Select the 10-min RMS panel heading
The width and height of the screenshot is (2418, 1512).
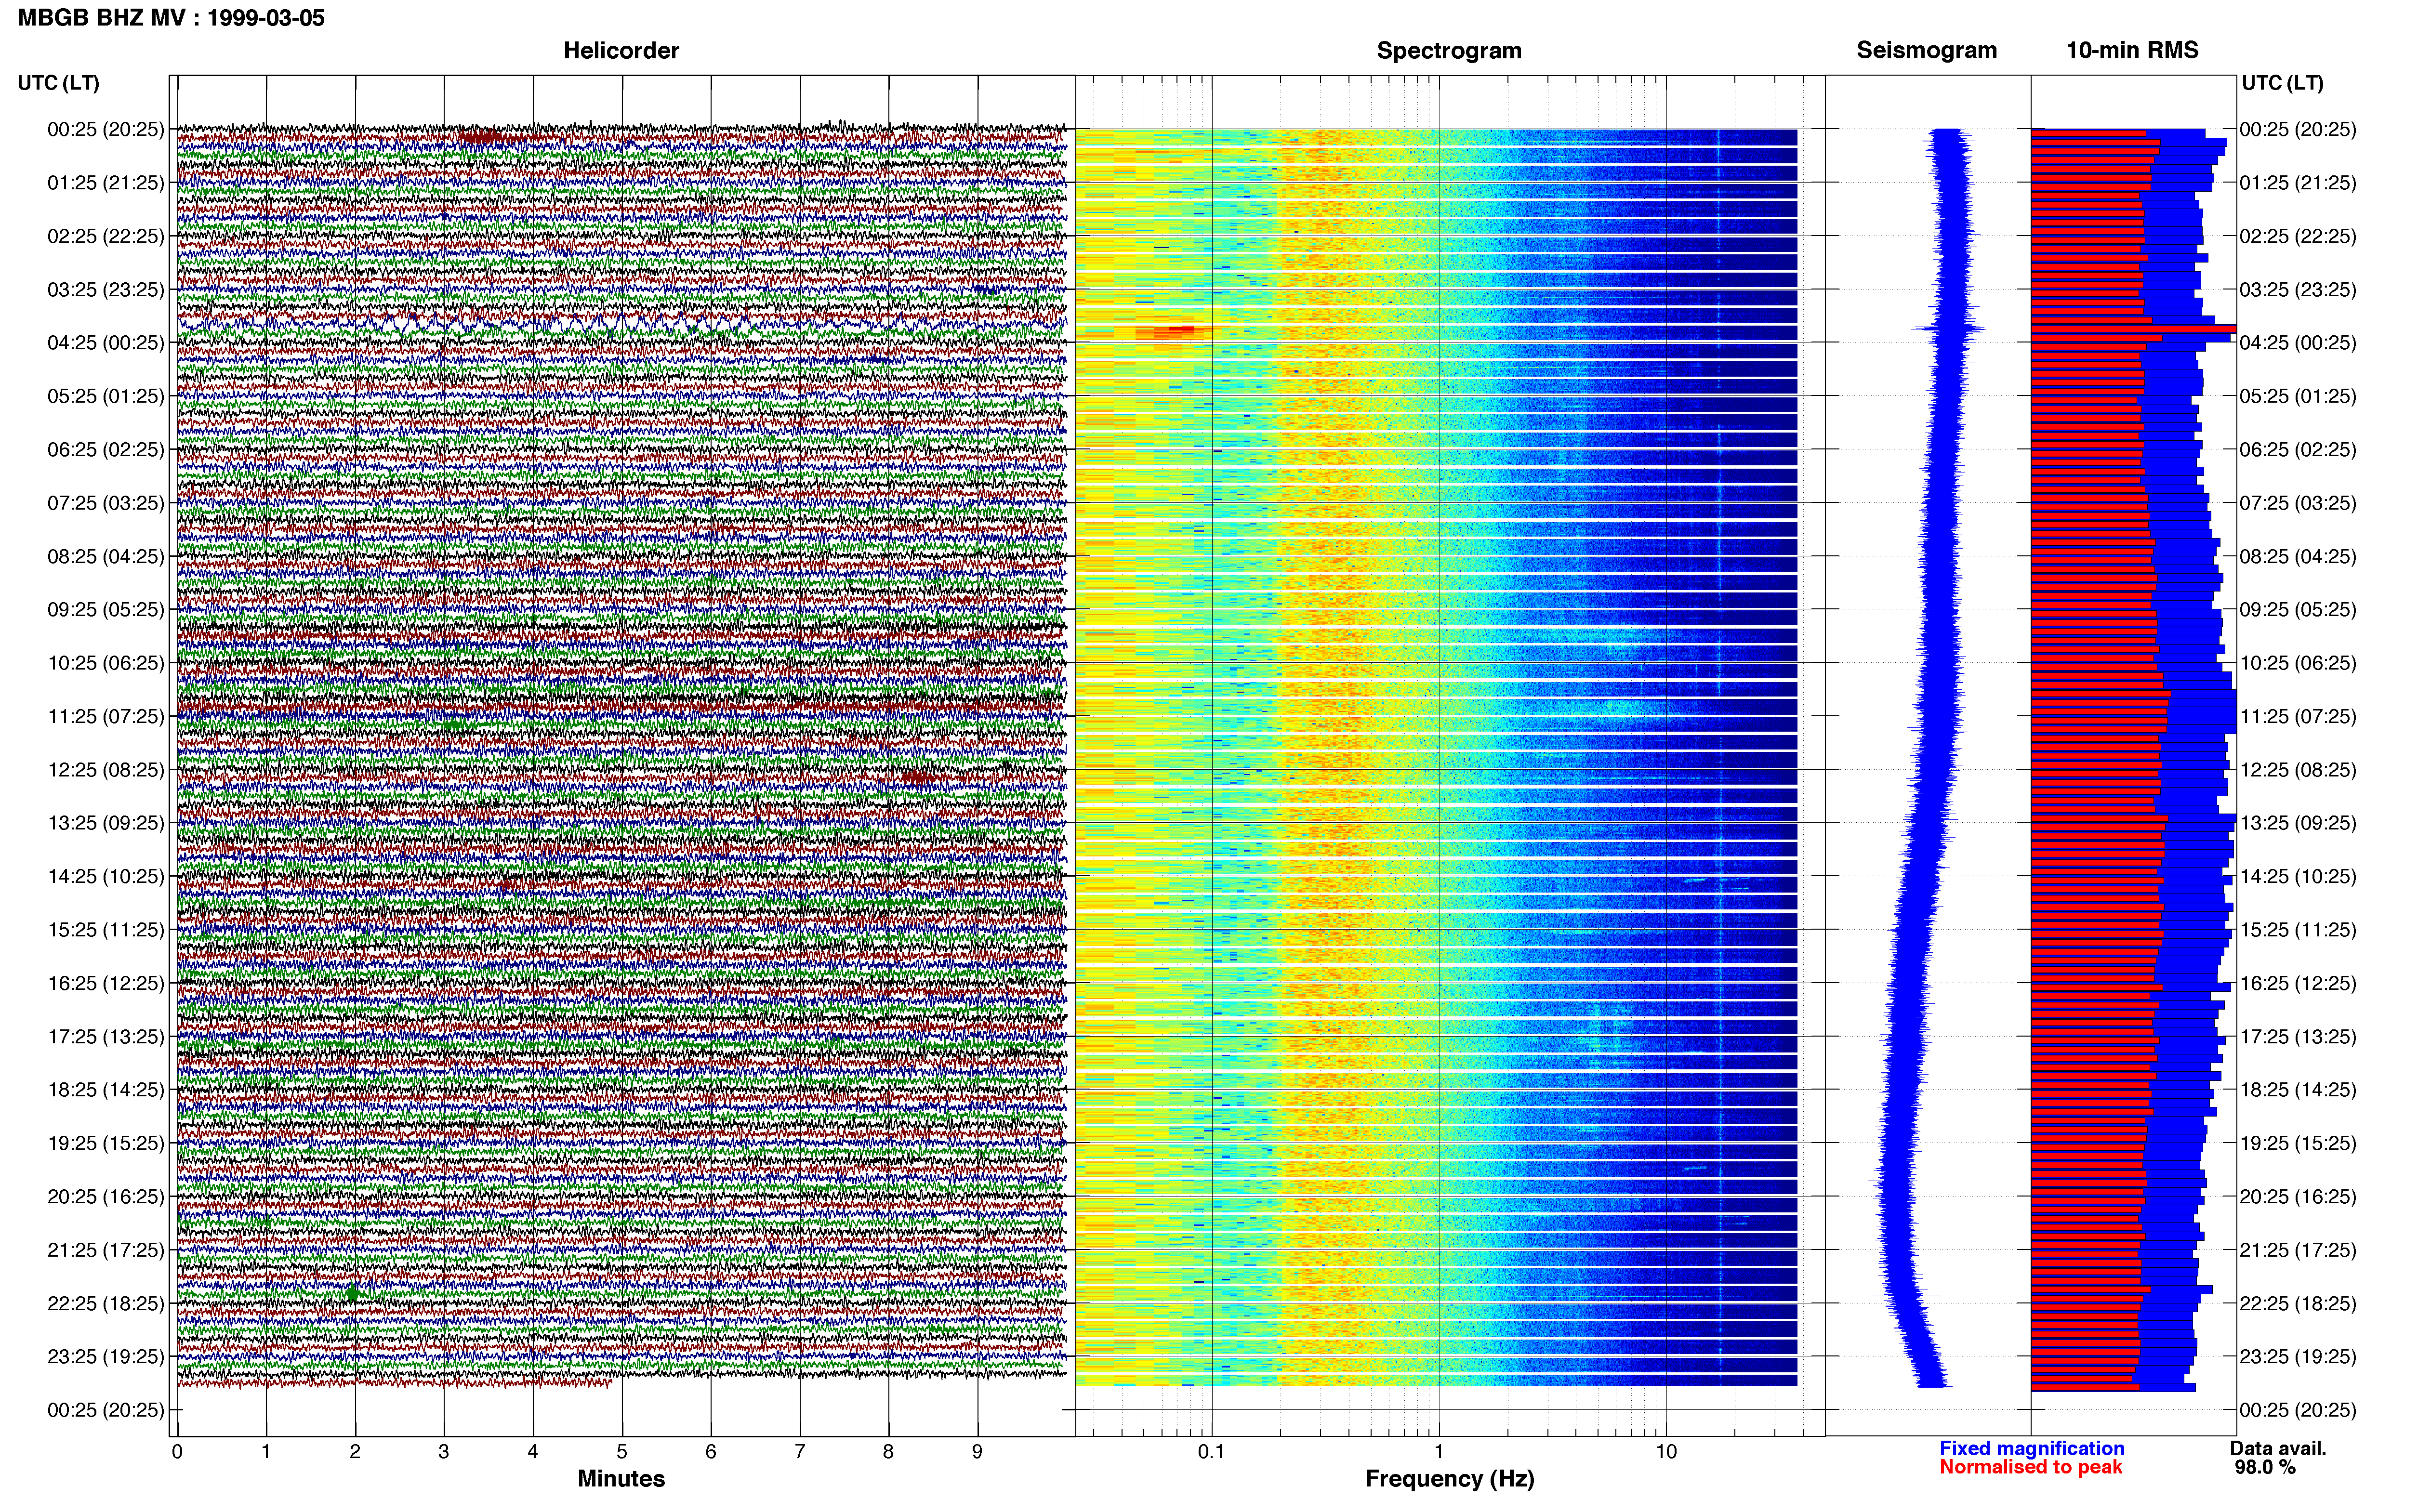coord(2132,50)
